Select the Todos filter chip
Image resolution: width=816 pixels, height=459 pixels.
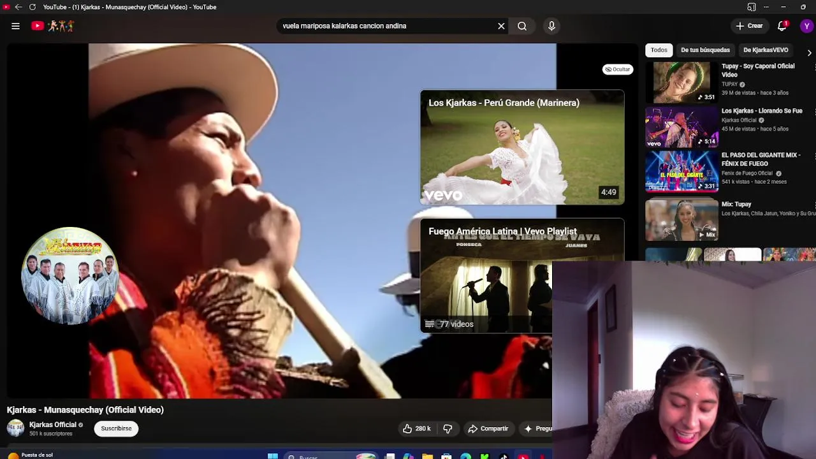click(x=659, y=50)
